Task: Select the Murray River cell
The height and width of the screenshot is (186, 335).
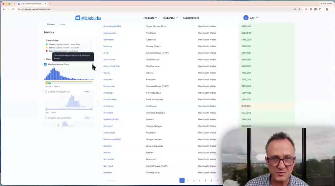Action: tap(153, 173)
